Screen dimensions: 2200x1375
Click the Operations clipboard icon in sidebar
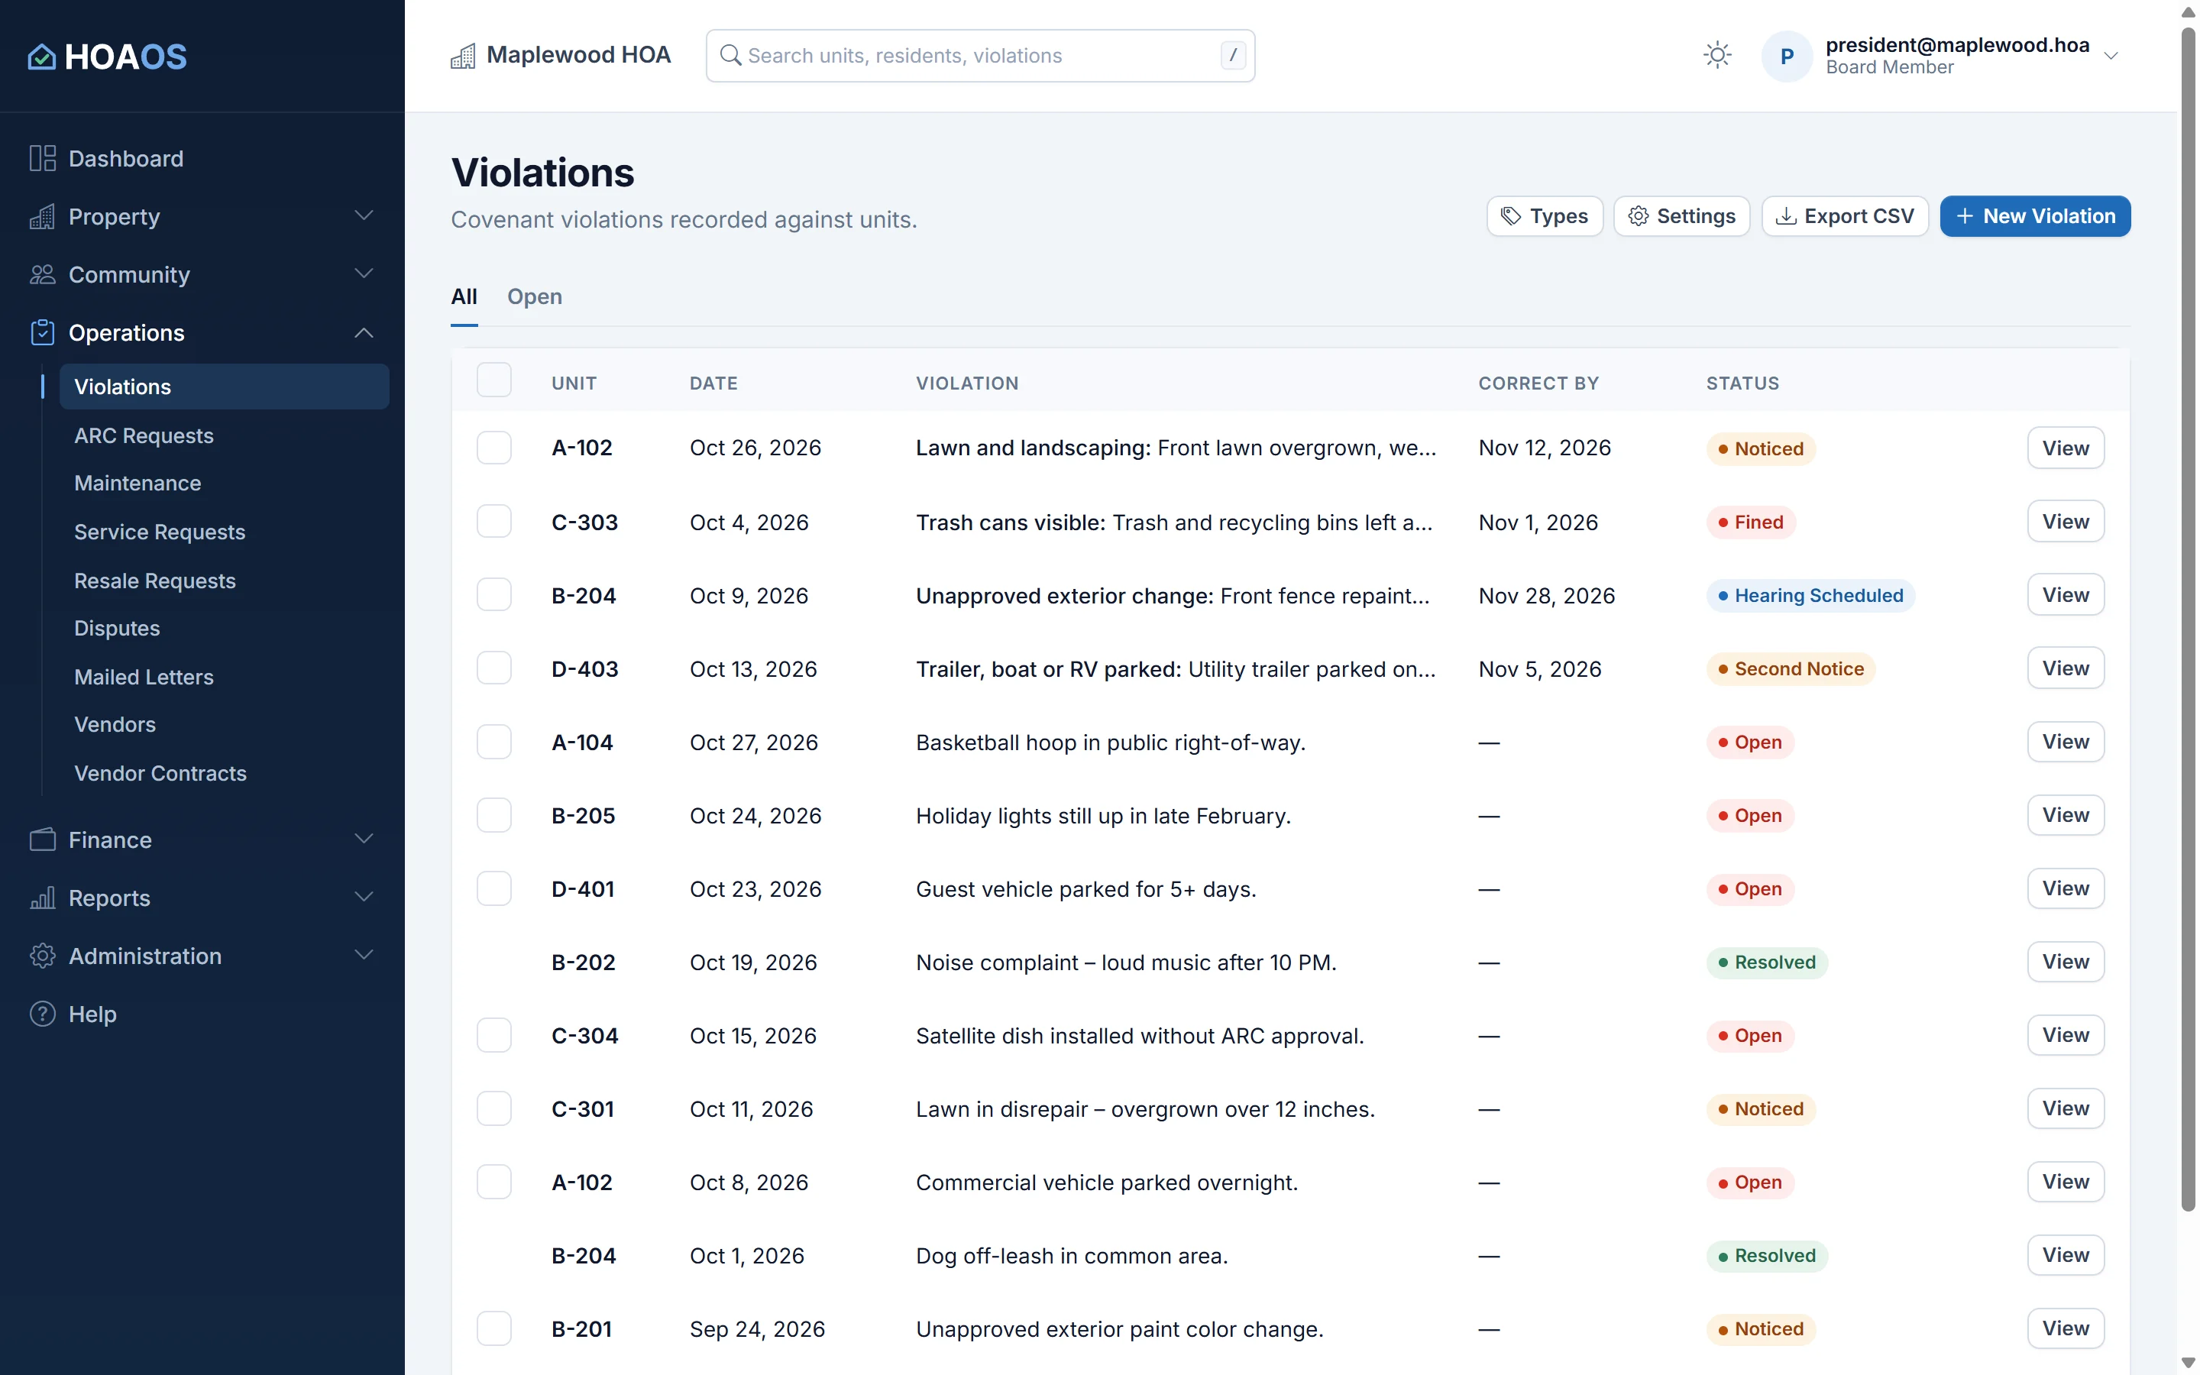coord(42,333)
